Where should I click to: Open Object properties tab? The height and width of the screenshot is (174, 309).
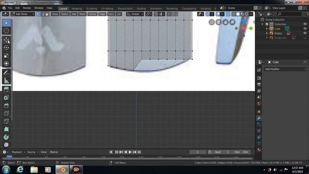click(x=259, y=112)
